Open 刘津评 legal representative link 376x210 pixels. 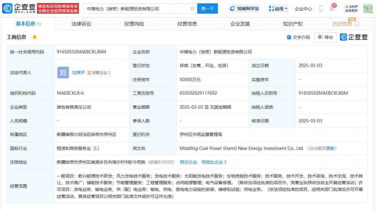tap(78, 73)
